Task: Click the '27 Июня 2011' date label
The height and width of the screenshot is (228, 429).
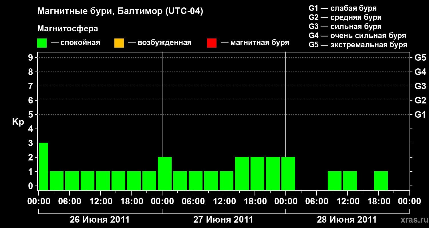Action: point(223,220)
